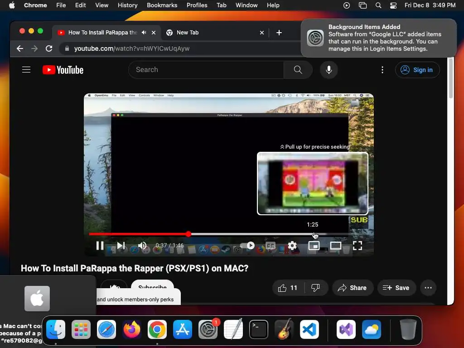Switch to the New Tab tab

(215, 33)
